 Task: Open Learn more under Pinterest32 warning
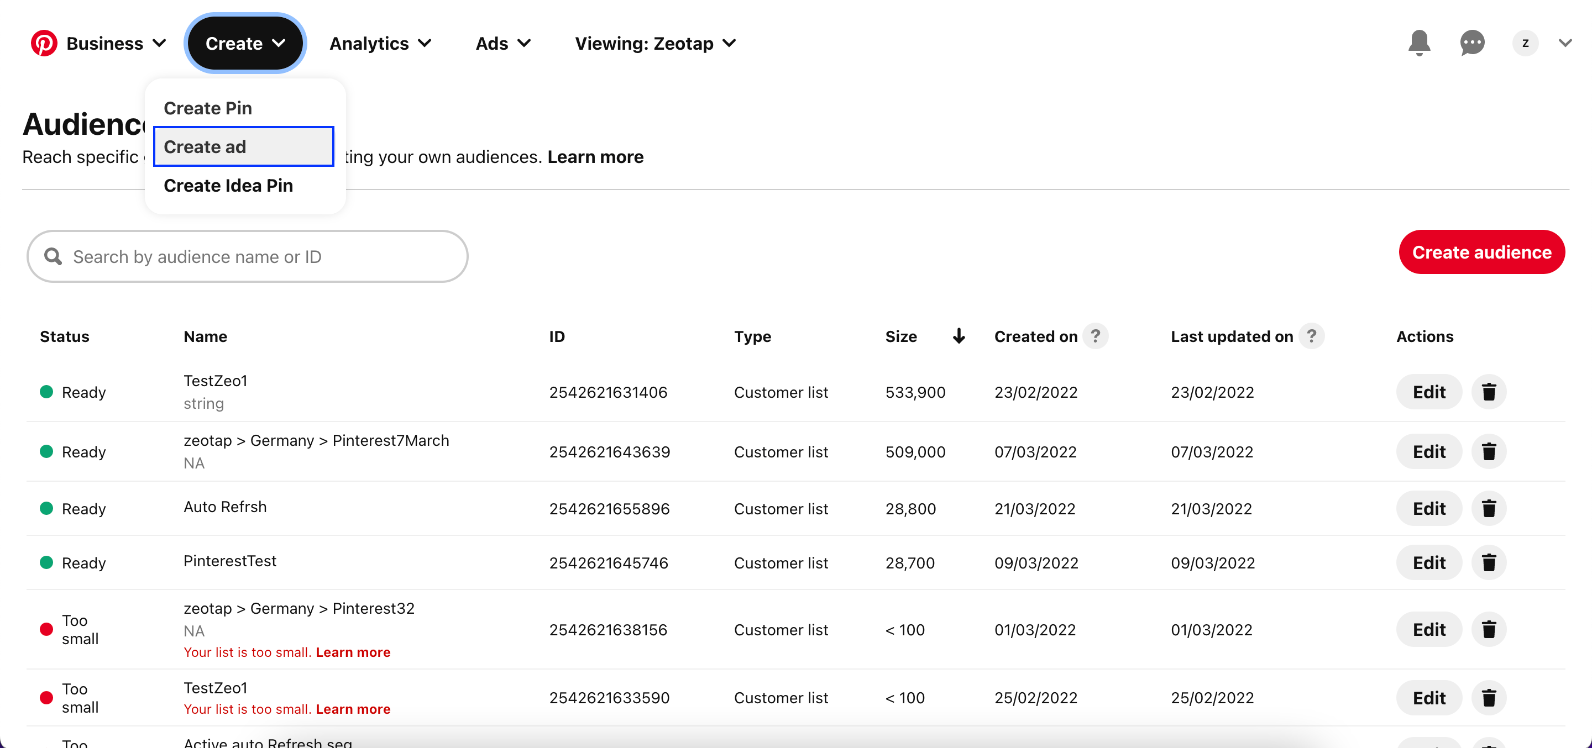click(x=353, y=652)
